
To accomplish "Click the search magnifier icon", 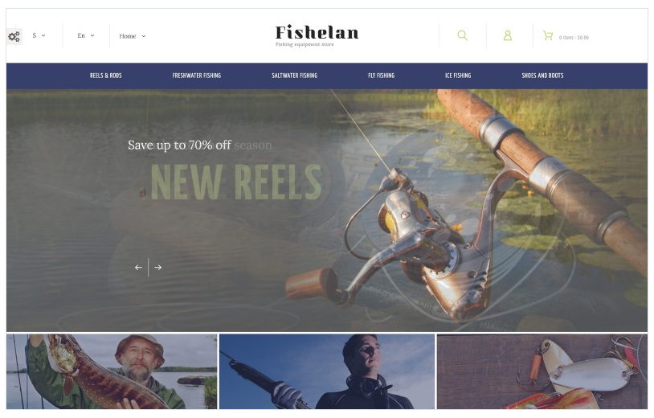I will (462, 35).
